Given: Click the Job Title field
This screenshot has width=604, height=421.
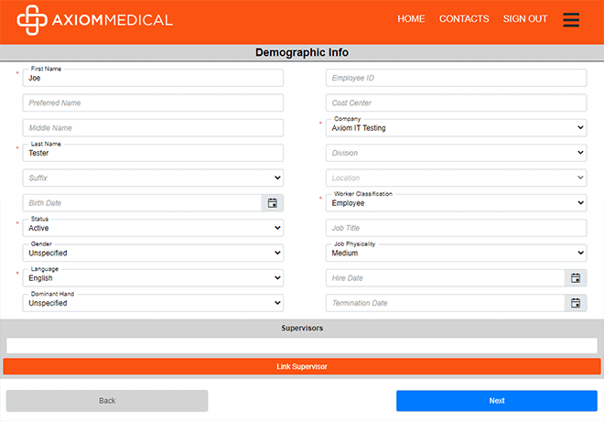Looking at the screenshot, I should coord(456,228).
